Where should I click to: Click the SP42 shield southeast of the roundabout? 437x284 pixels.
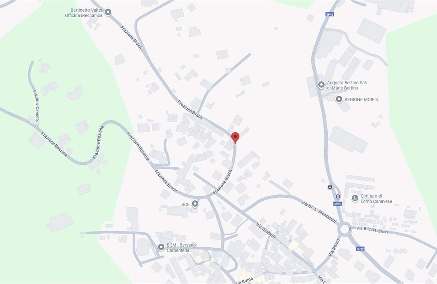[x=360, y=248]
